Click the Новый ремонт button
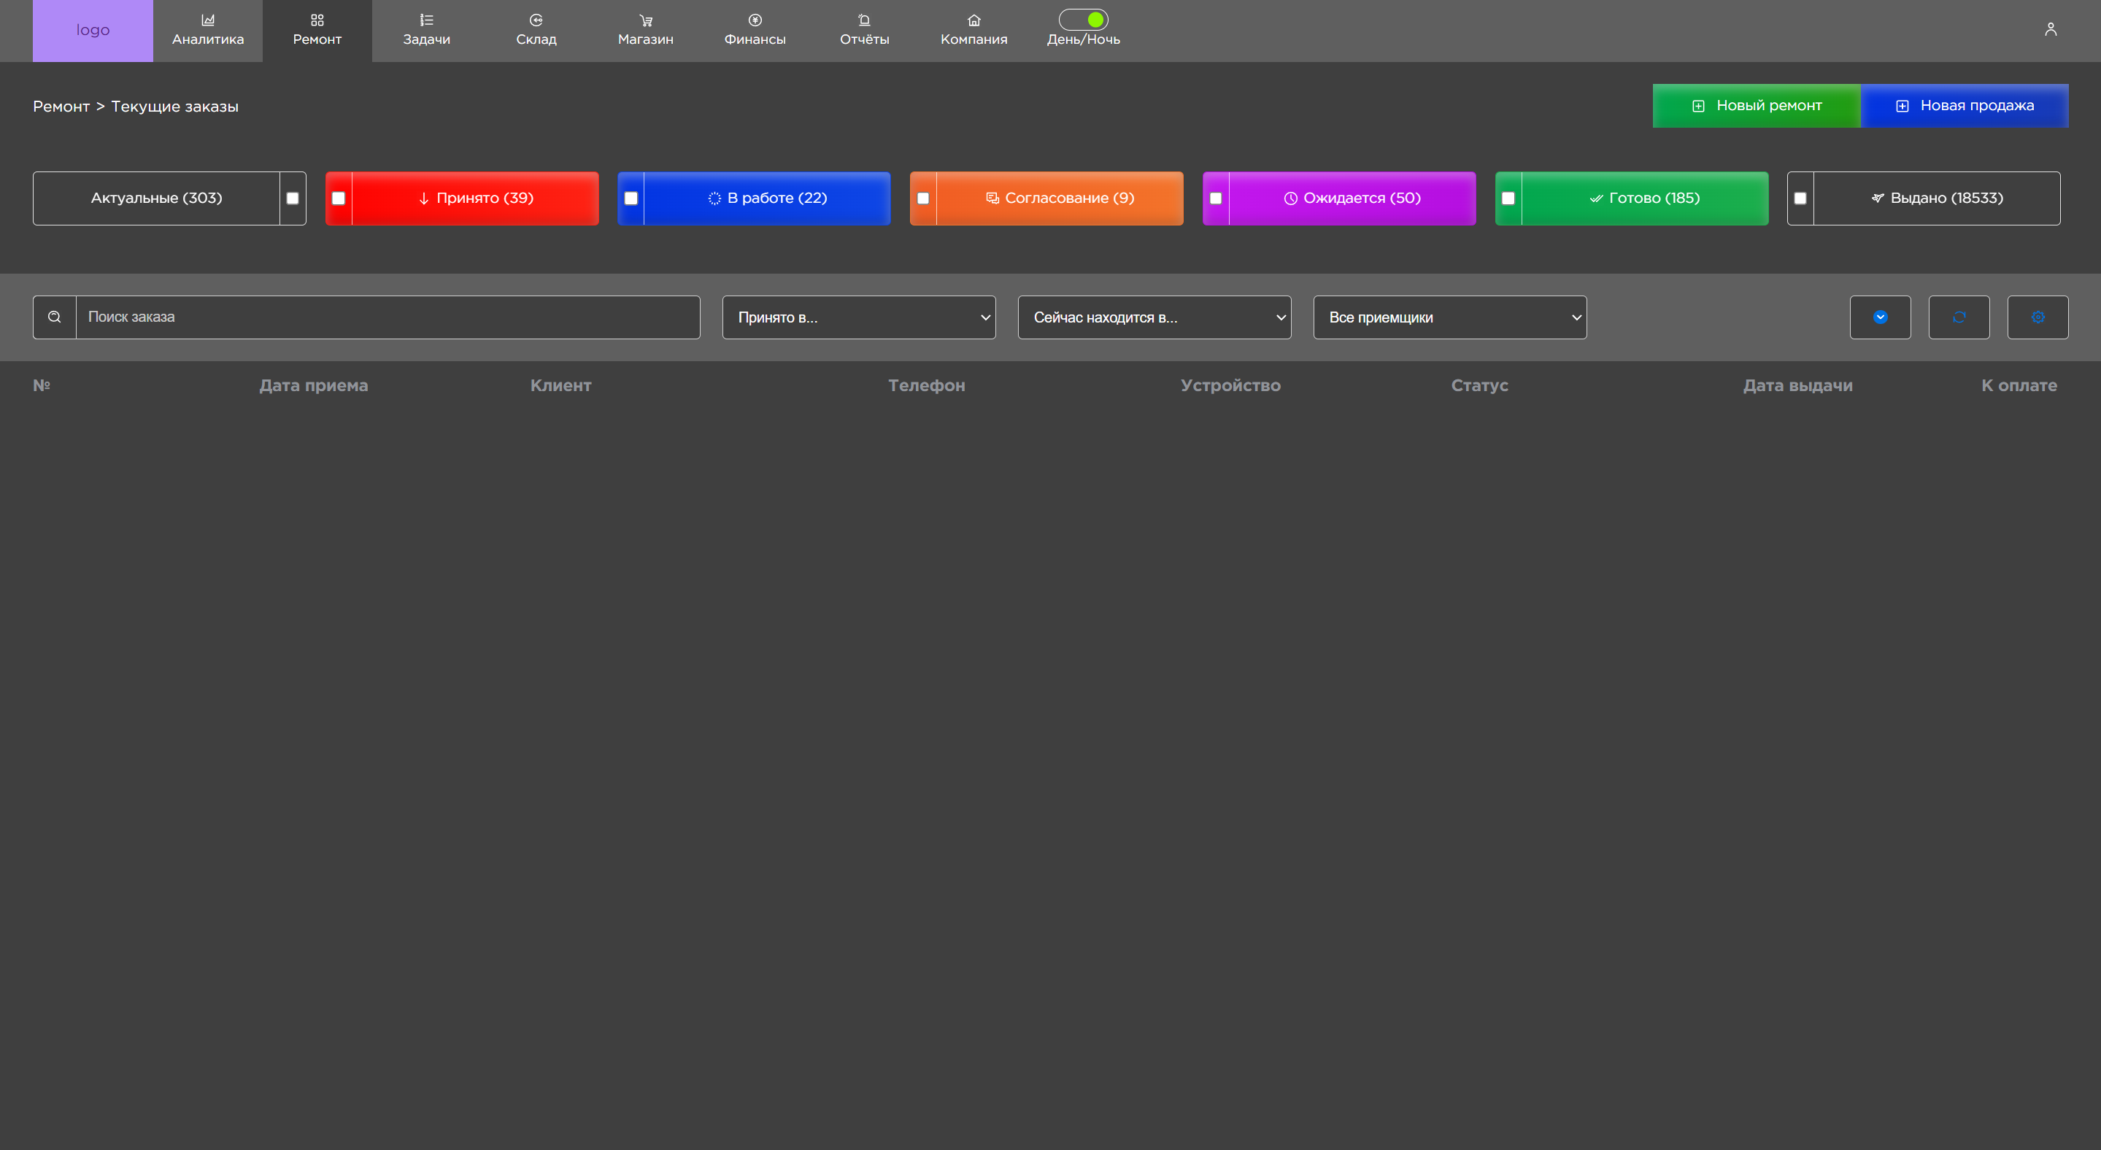 1756,106
